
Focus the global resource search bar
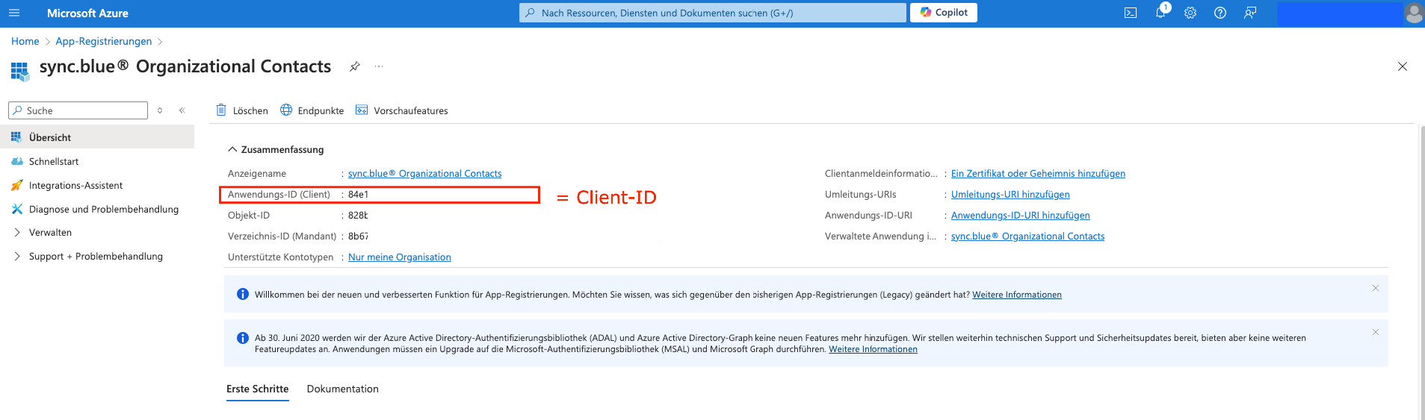(x=713, y=13)
